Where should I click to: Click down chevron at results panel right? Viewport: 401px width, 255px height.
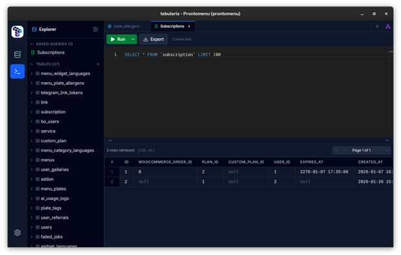(x=387, y=140)
